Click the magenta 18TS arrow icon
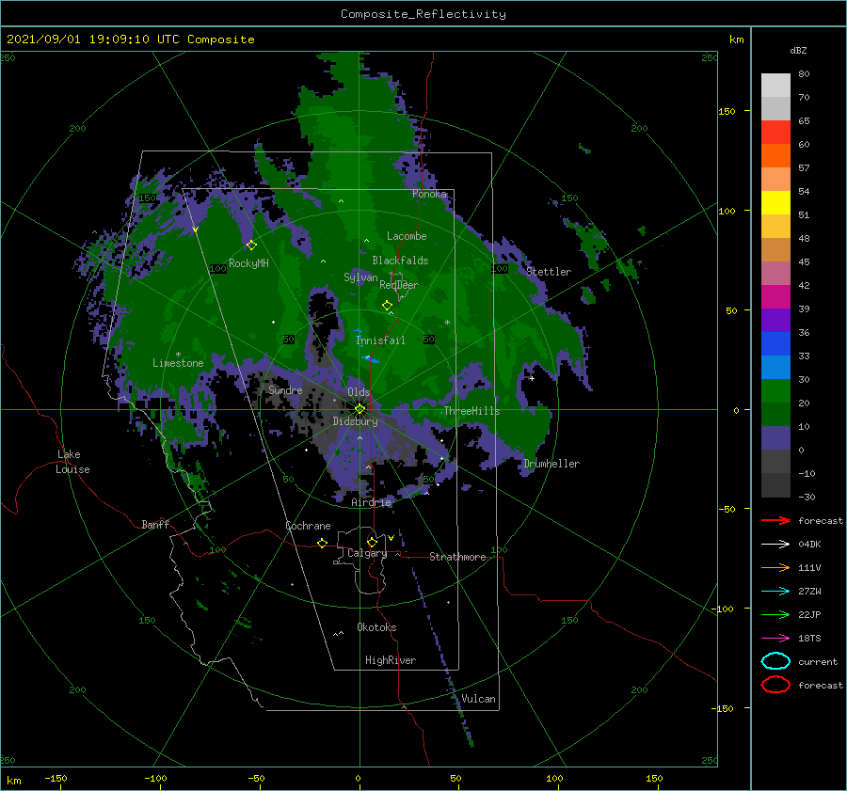Screen dimensions: 847x791 click(x=775, y=639)
